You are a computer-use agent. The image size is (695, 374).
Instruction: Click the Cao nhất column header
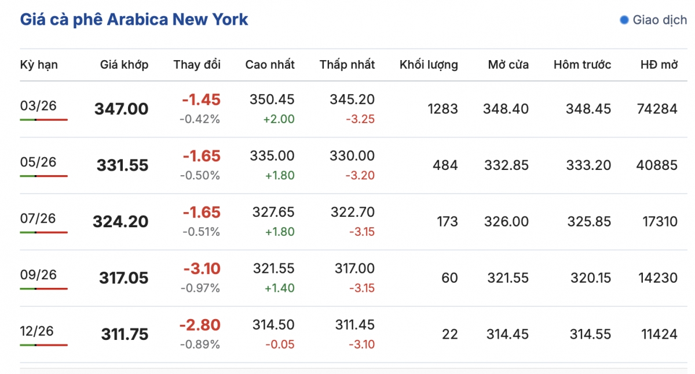point(270,65)
